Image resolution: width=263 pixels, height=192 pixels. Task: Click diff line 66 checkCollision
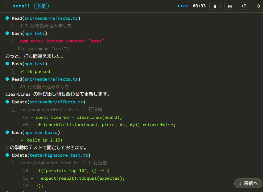tap(99, 125)
